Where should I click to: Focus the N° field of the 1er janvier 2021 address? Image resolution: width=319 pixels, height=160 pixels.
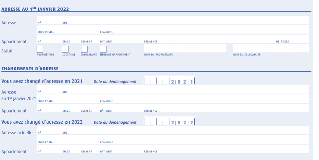pos(49,89)
